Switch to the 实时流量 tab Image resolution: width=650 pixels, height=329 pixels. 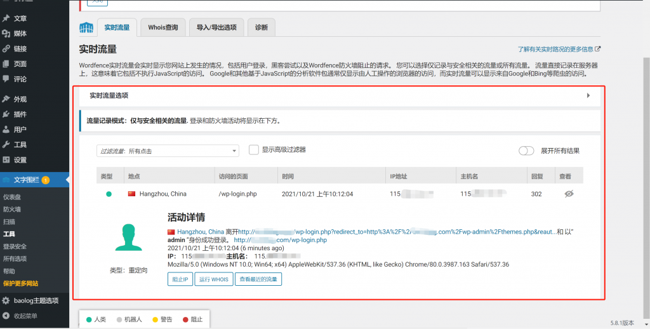pyautogui.click(x=117, y=27)
